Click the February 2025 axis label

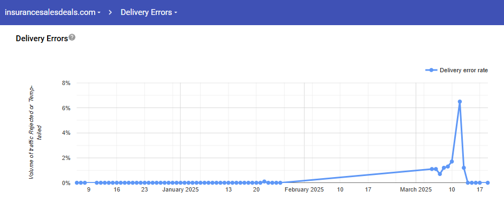pyautogui.click(x=304, y=189)
